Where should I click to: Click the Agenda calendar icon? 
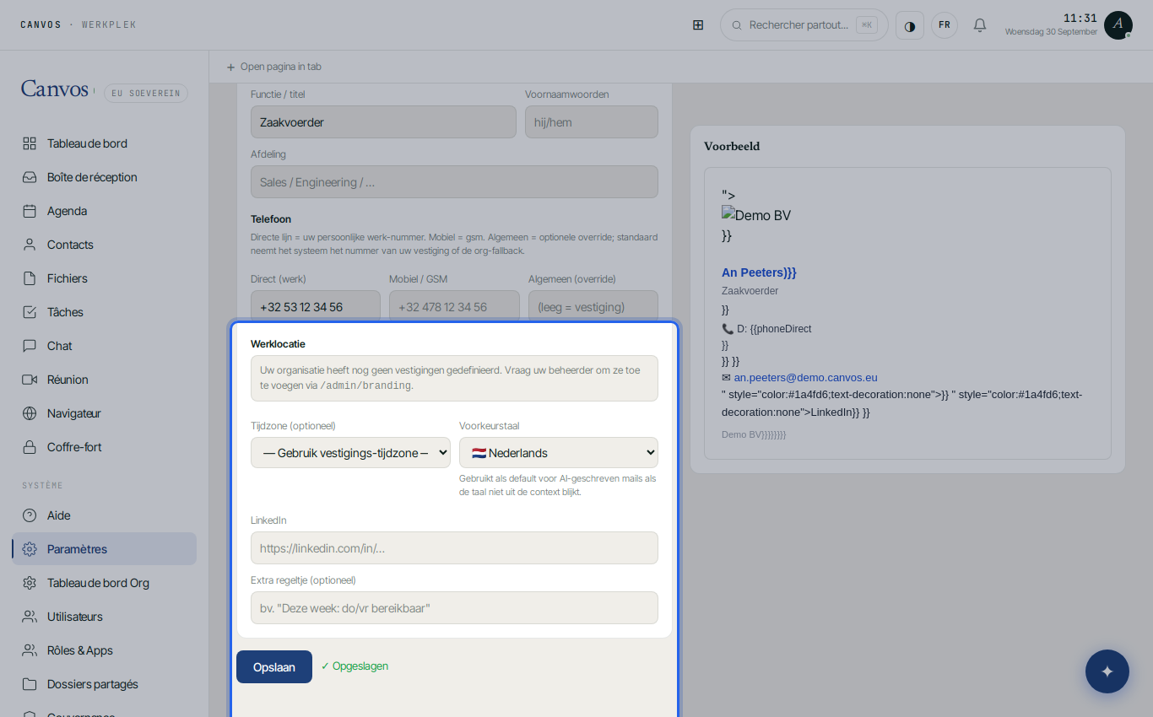pyautogui.click(x=30, y=211)
